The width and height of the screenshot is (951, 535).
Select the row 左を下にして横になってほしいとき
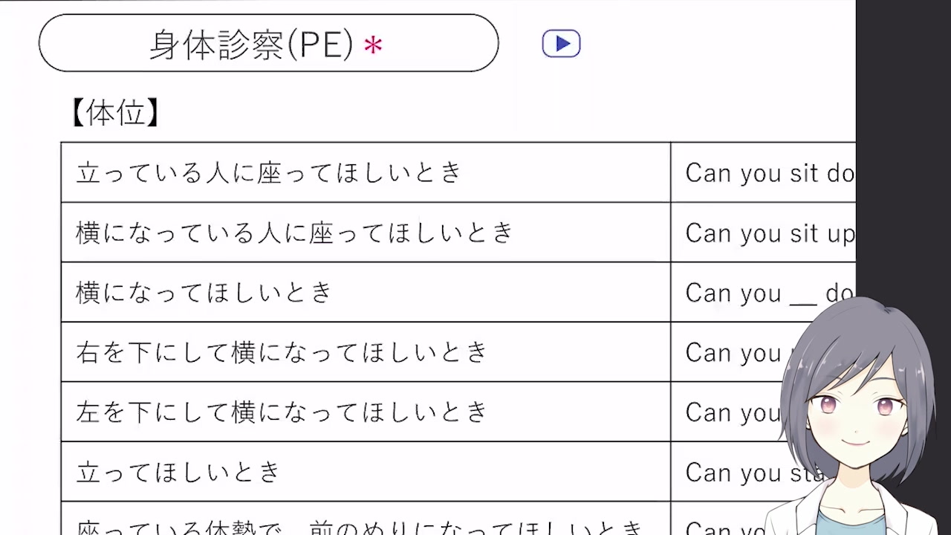click(282, 412)
